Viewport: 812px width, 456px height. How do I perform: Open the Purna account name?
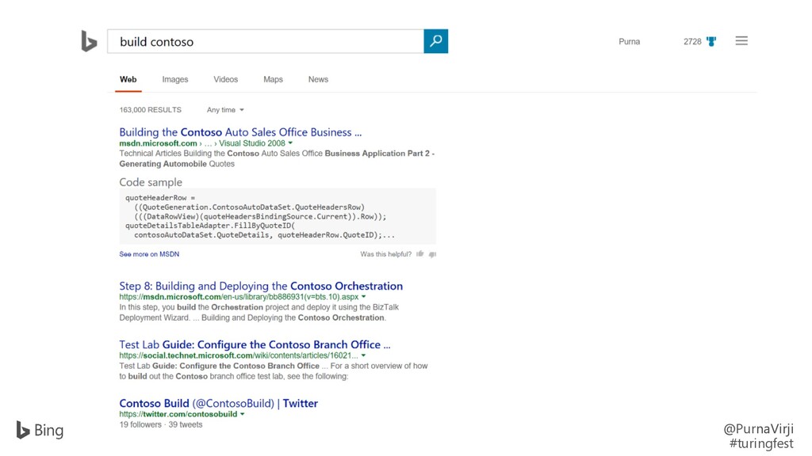pos(629,41)
